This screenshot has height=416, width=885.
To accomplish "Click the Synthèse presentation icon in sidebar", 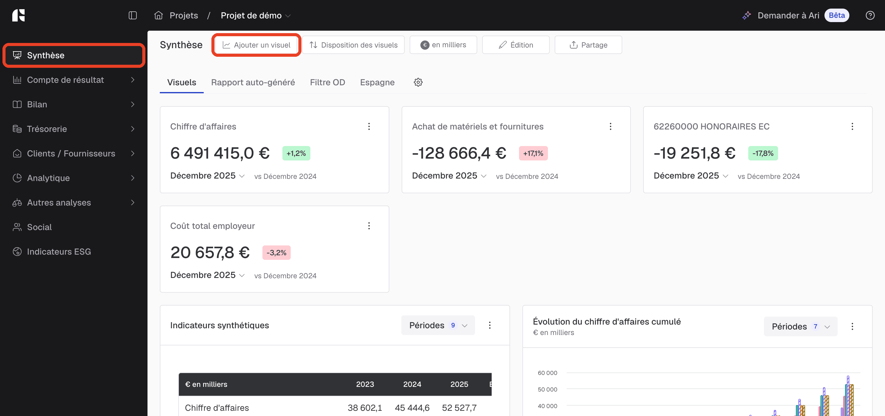I will [17, 55].
